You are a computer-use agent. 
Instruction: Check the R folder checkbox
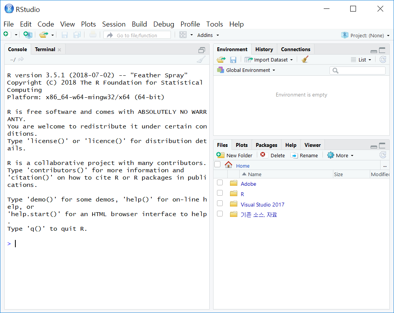(220, 193)
